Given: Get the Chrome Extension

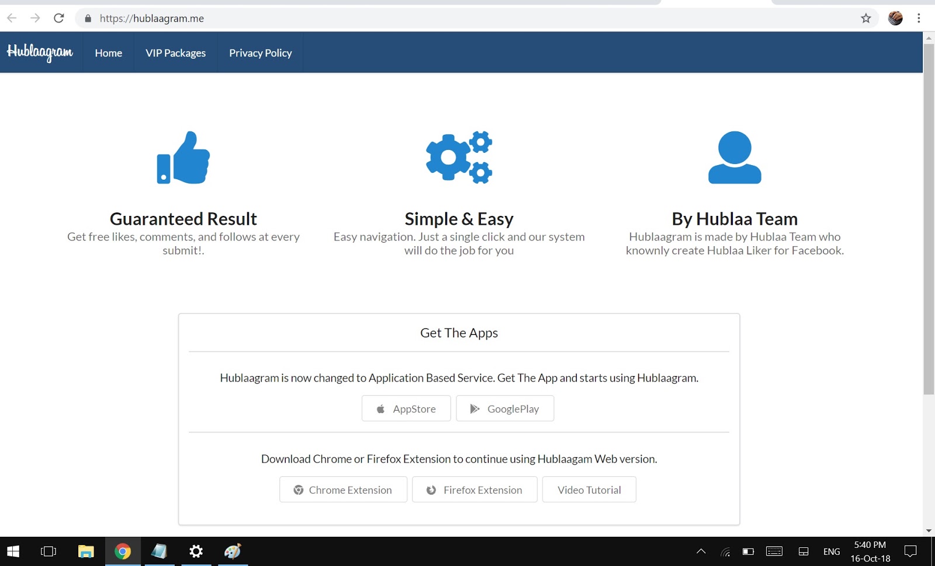Looking at the screenshot, I should (343, 490).
